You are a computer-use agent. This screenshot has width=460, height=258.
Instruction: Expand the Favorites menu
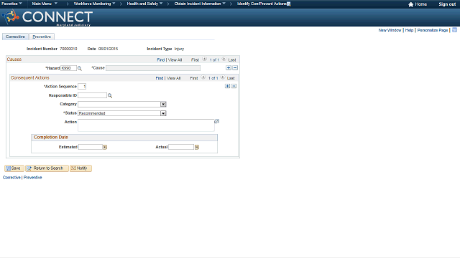(x=11, y=4)
